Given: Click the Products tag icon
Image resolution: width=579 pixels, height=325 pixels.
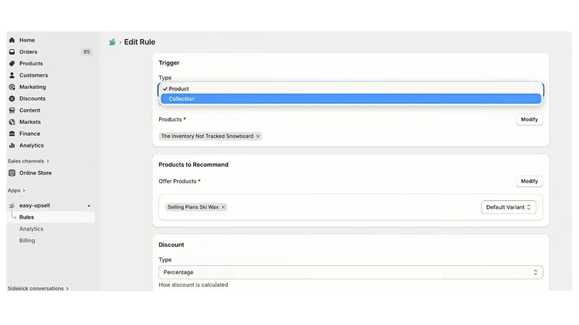Looking at the screenshot, I should (12, 64).
